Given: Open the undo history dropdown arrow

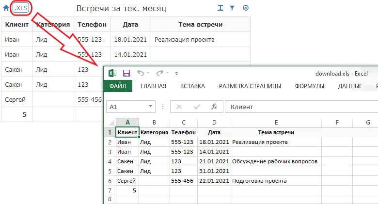Looking at the screenshot, I should [148, 73].
